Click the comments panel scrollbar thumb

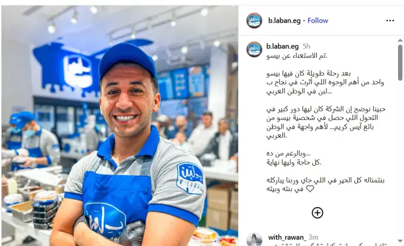pos(400,62)
